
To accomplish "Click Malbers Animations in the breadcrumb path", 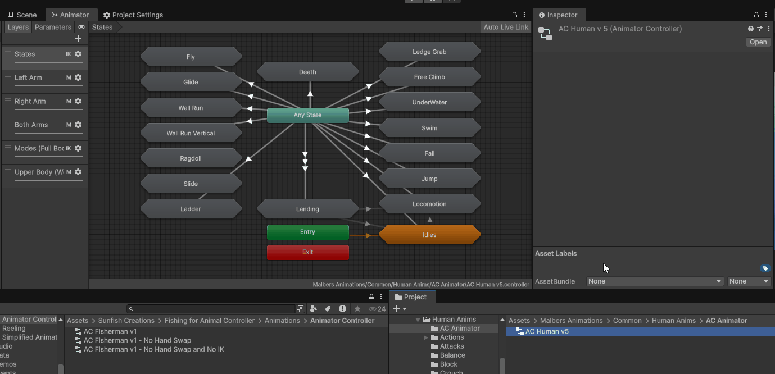I will (x=571, y=321).
